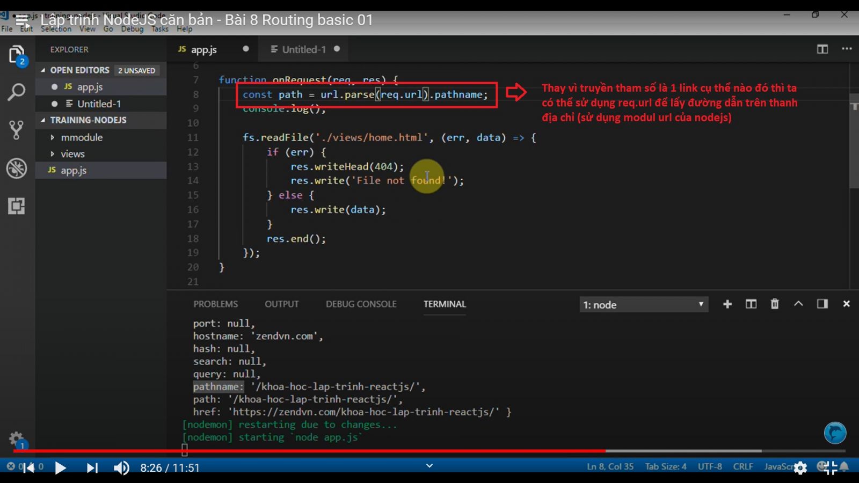The image size is (859, 483).
Task: Open editor more actions ellipsis
Action: pyautogui.click(x=847, y=49)
